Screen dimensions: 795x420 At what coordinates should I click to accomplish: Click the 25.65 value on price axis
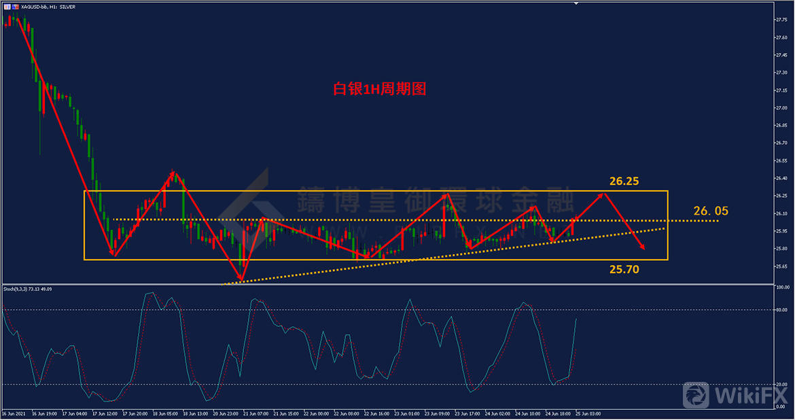click(x=781, y=266)
